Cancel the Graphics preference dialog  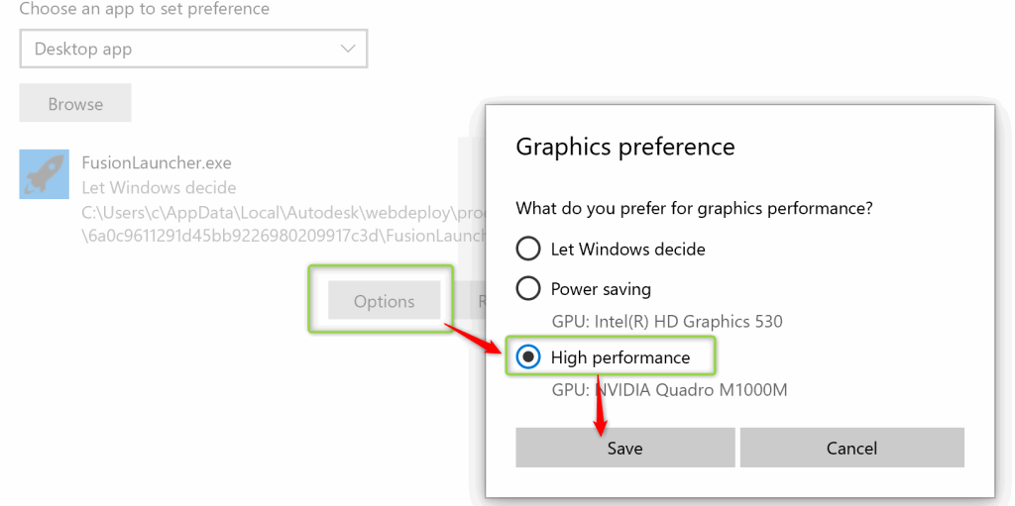click(x=851, y=448)
